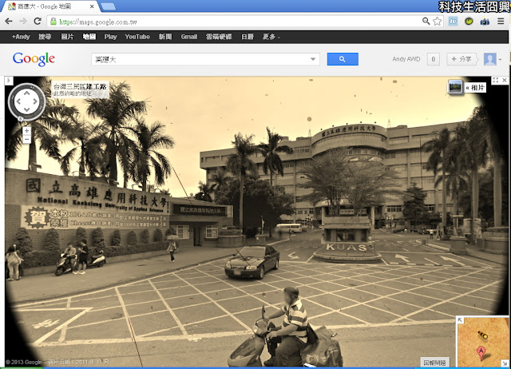Open a new browser tab

[x=108, y=6]
